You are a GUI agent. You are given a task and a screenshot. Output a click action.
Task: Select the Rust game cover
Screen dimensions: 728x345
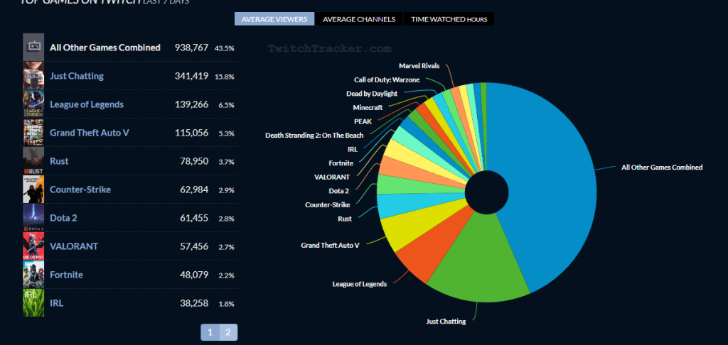coord(33,161)
